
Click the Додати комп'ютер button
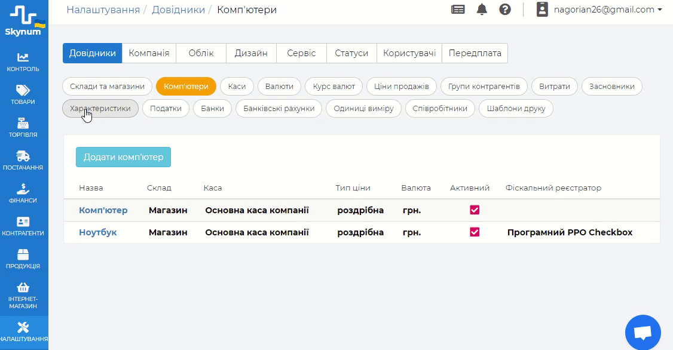click(123, 157)
